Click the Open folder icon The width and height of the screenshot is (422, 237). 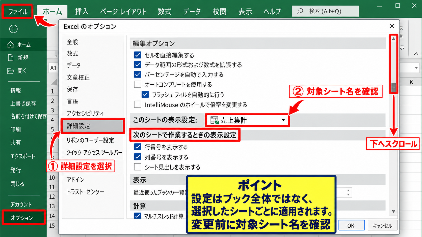(x=11, y=71)
